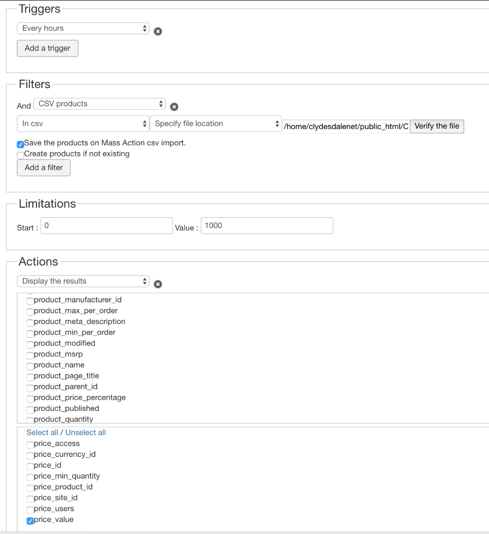Screen dimensions: 489x534
Task: Check the product_name column checkbox
Action: 30,366
